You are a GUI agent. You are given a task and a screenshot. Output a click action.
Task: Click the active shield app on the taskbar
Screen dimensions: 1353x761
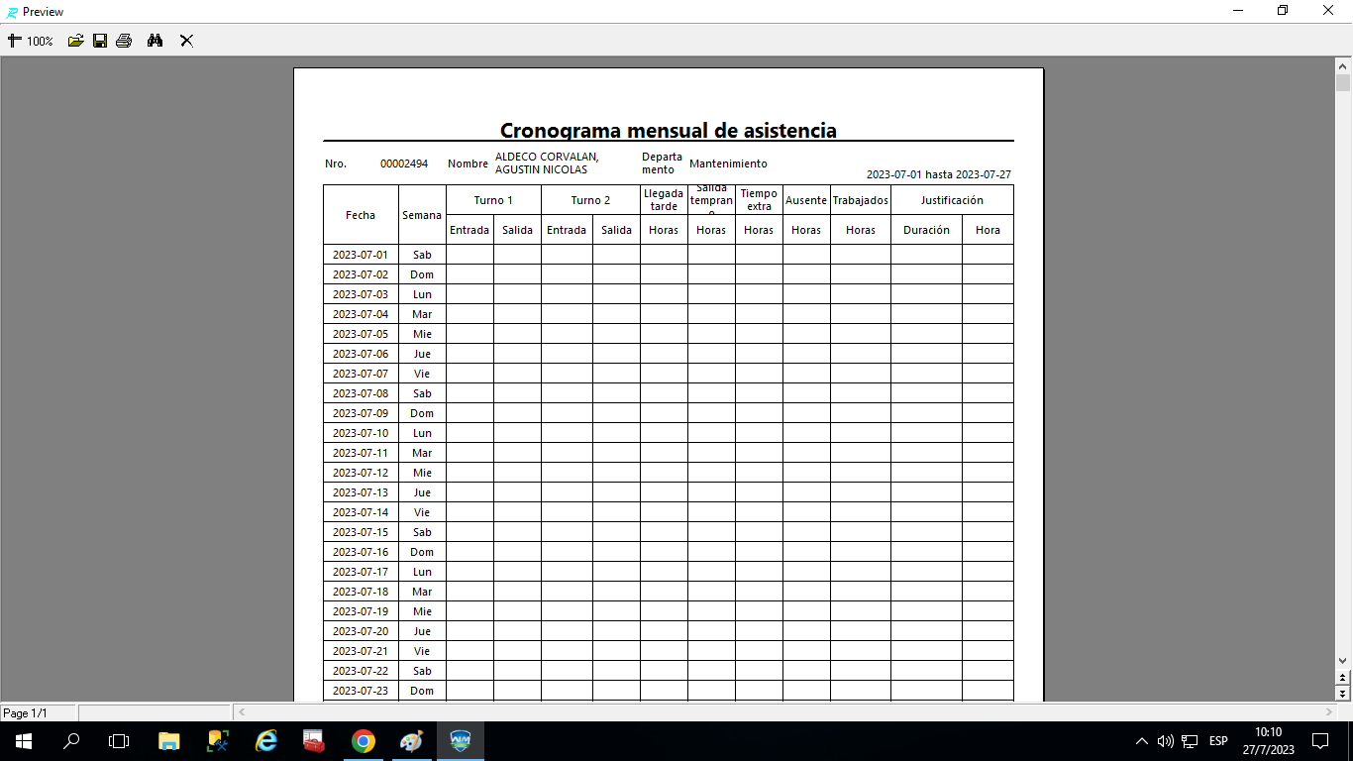[x=461, y=741]
